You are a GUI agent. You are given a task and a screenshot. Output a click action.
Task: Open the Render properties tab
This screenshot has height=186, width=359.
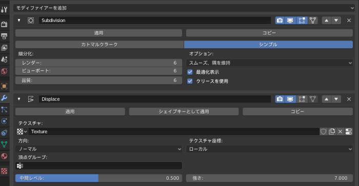[4, 24]
